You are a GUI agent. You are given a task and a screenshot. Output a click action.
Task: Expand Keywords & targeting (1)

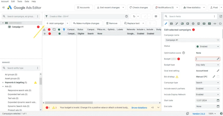3,82
